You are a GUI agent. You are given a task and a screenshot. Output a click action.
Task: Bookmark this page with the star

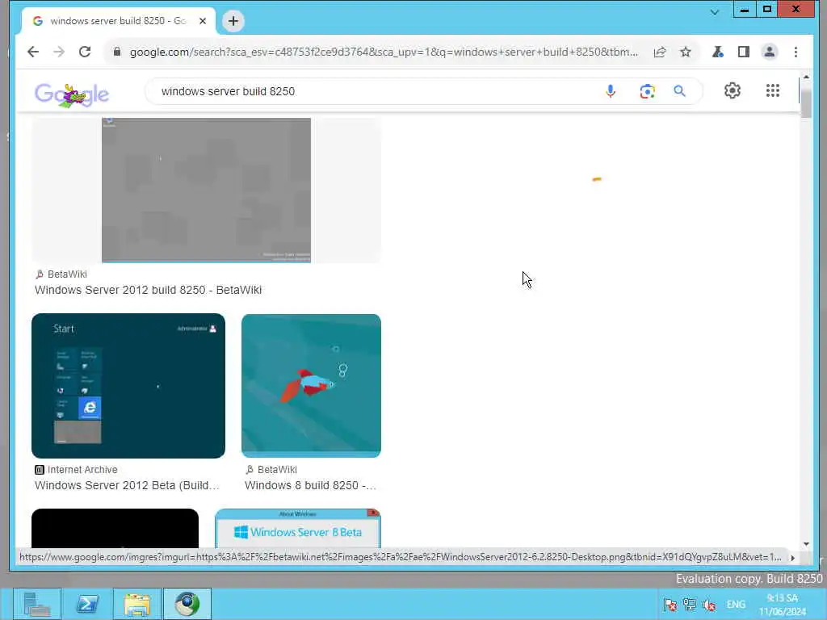(x=685, y=52)
